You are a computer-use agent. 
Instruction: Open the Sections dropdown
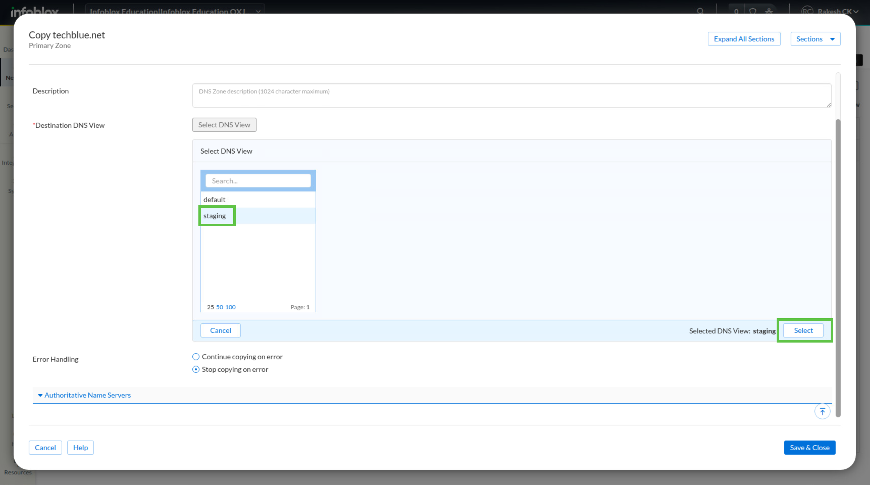point(815,39)
